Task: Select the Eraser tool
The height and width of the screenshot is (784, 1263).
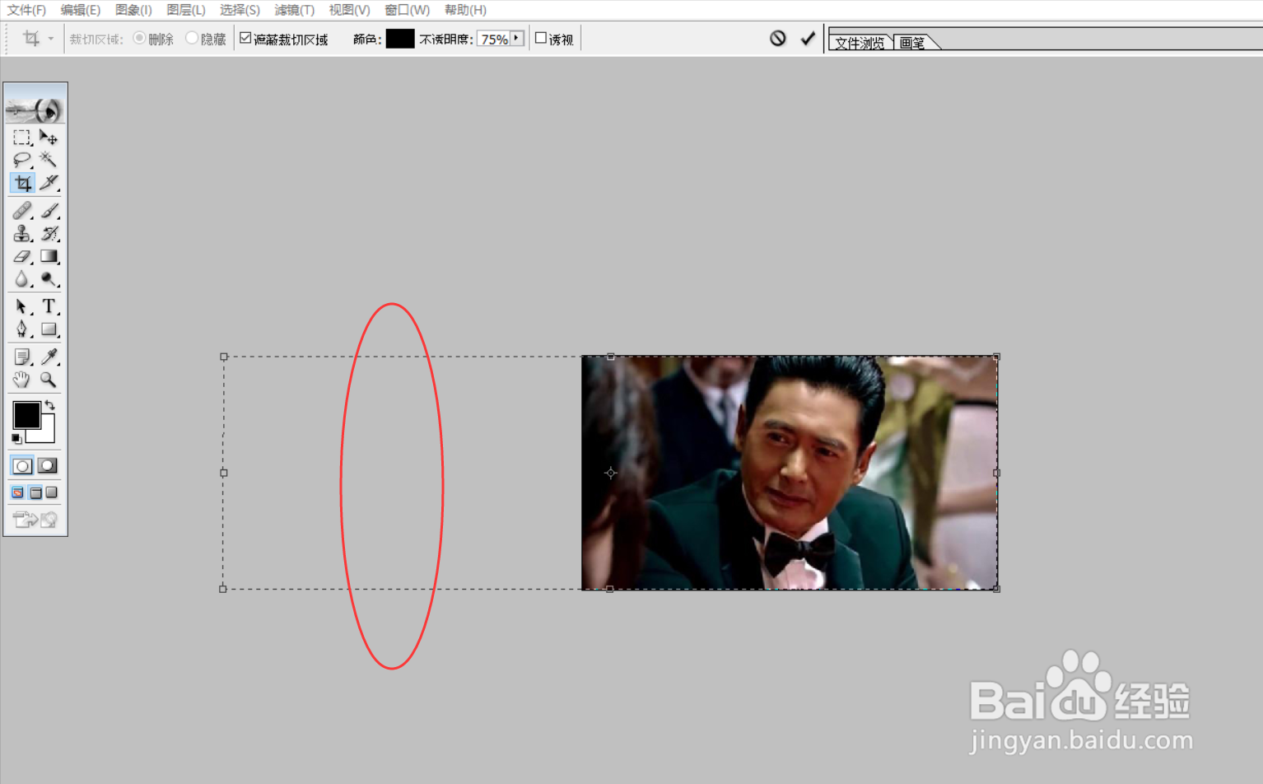Action: 22,257
